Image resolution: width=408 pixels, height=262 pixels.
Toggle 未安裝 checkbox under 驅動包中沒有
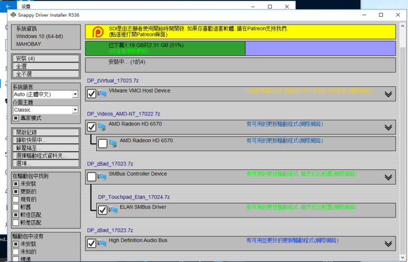16,244
